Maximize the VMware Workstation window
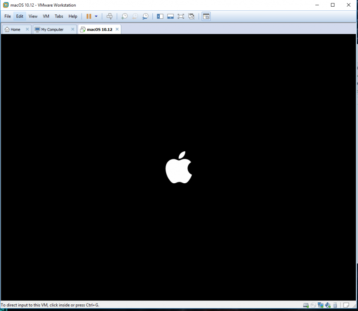 point(333,5)
